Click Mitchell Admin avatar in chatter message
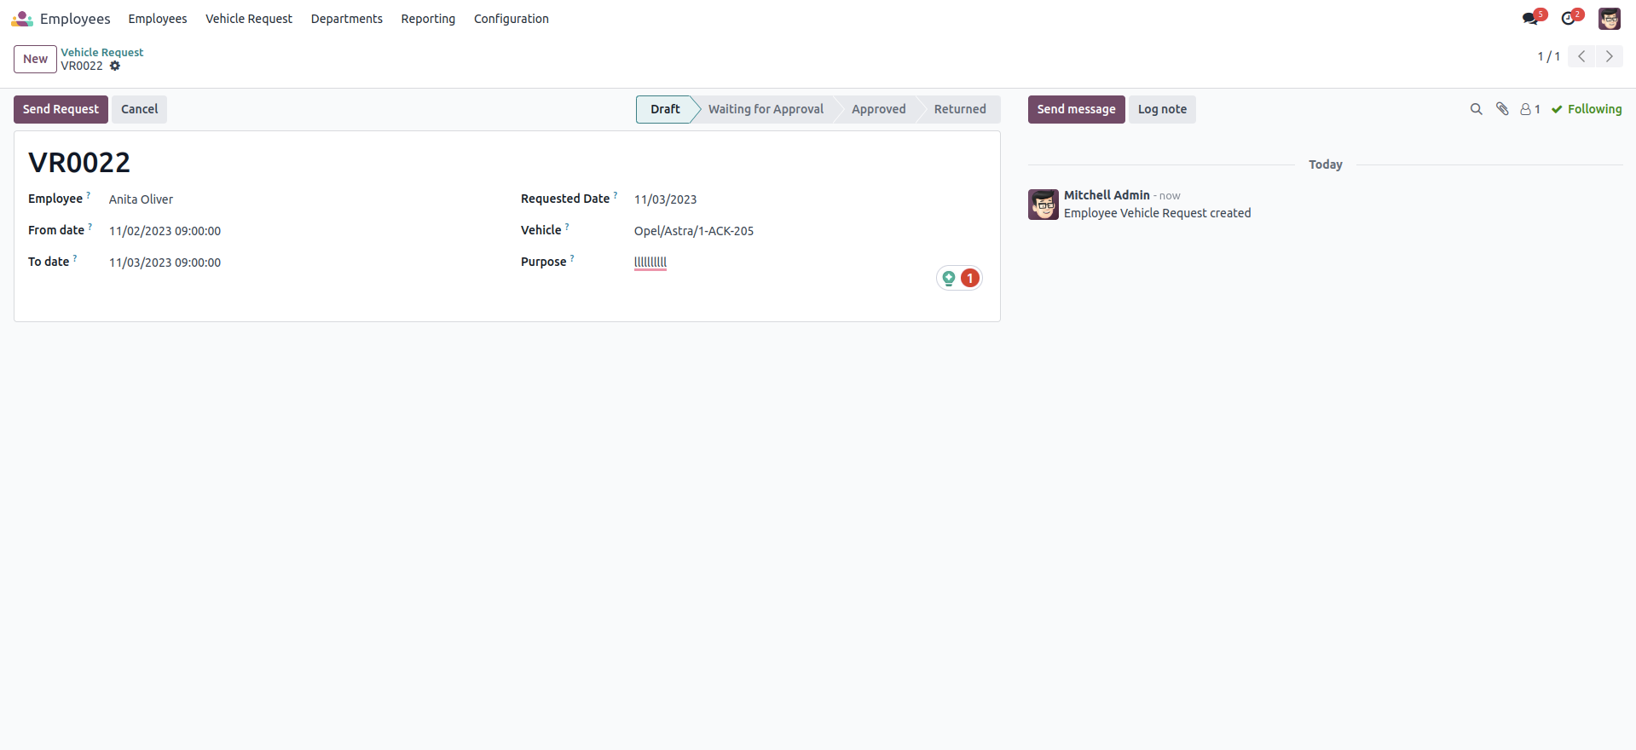1636x750 pixels. [1043, 205]
